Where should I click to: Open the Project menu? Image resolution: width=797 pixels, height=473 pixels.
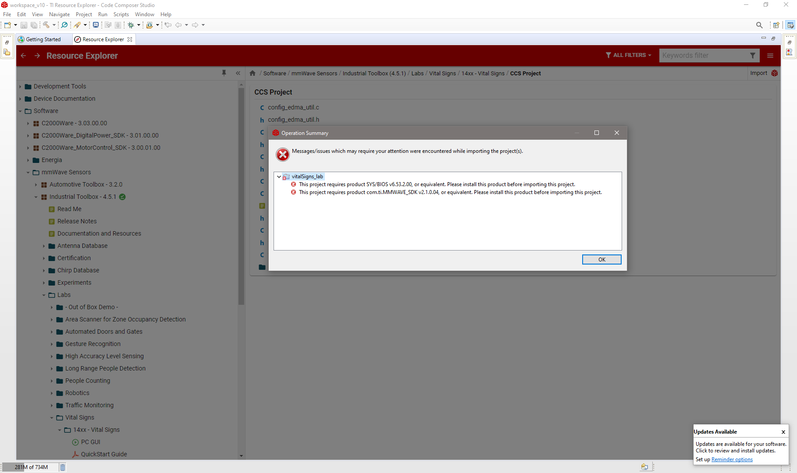click(x=84, y=14)
